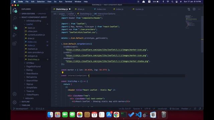Viewport: 214px width, 120px height.
Task: Expand the InfiniteScrolling folder
Action: (x=33, y=21)
